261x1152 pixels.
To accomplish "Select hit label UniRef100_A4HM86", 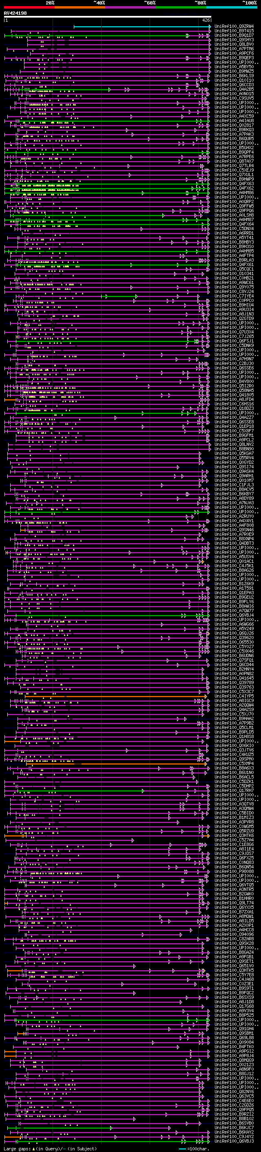I will click(234, 193).
